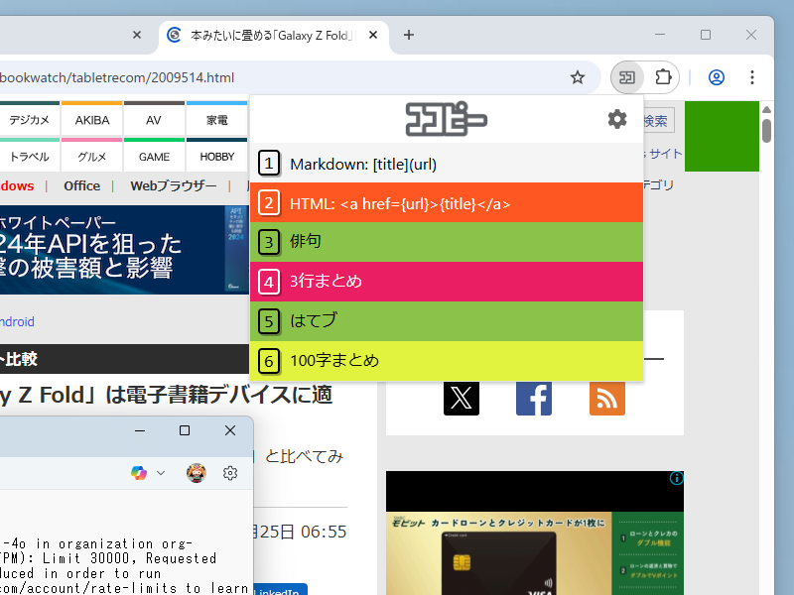
Task: Click the article headline about Galaxy Z Fold
Action: (x=166, y=395)
